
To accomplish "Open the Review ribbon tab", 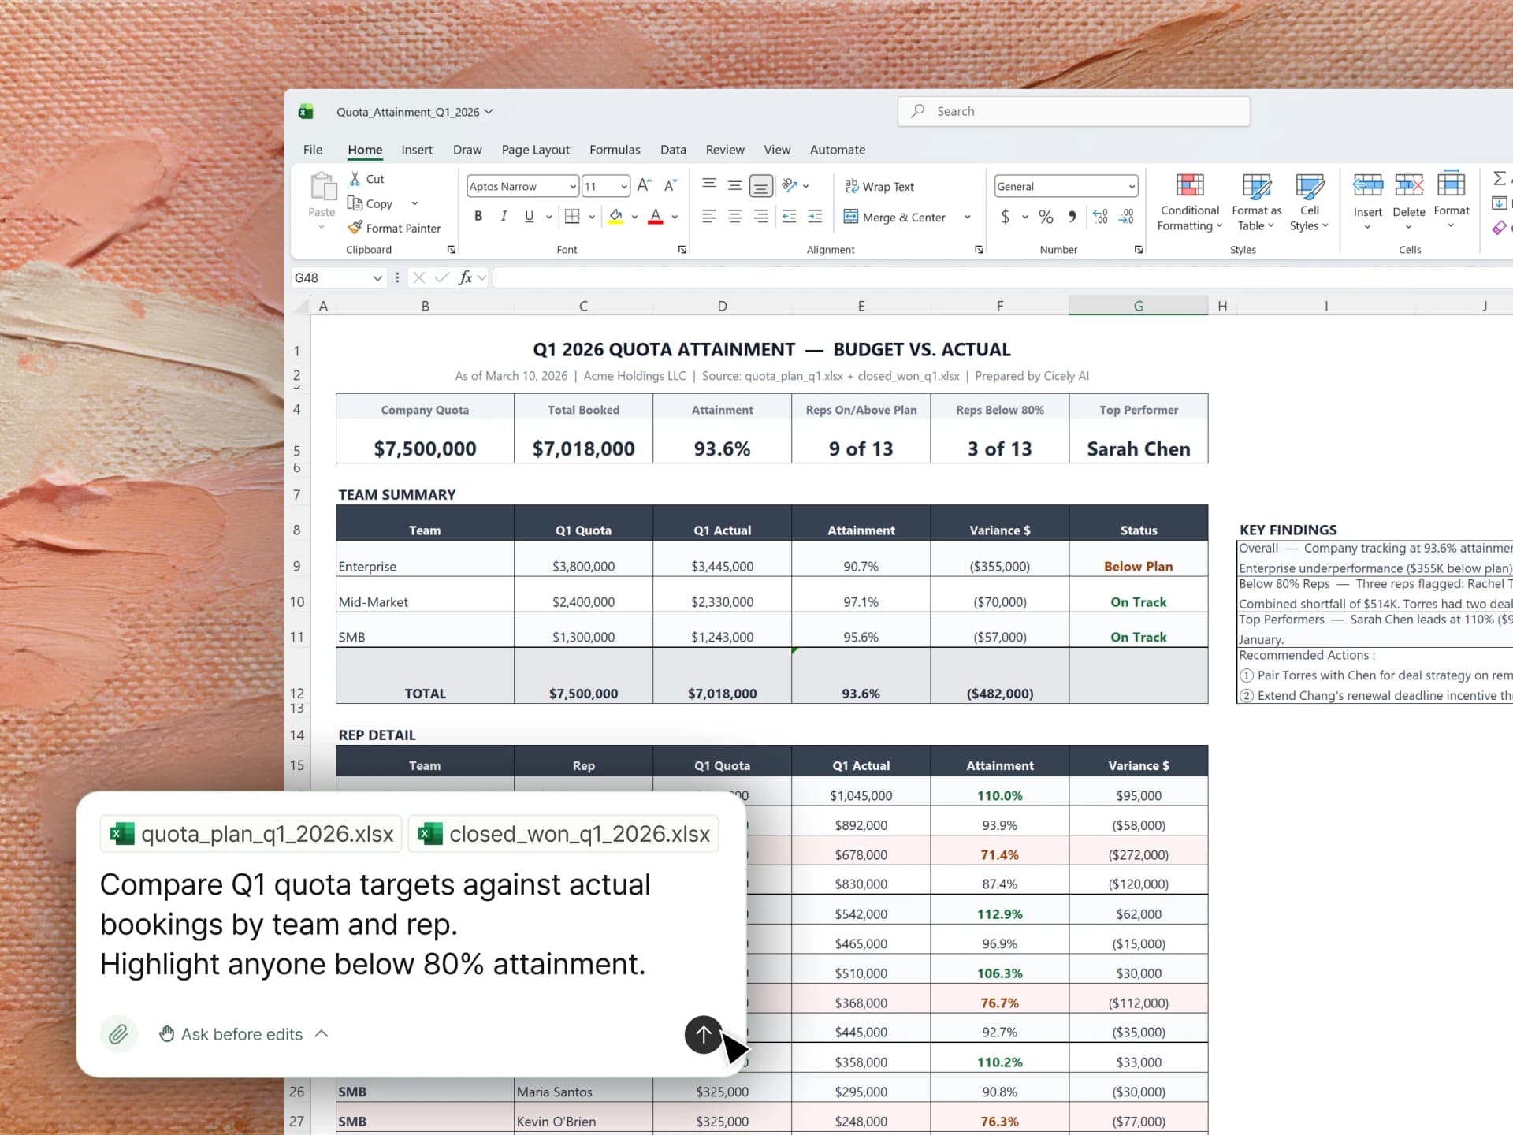I will [724, 150].
